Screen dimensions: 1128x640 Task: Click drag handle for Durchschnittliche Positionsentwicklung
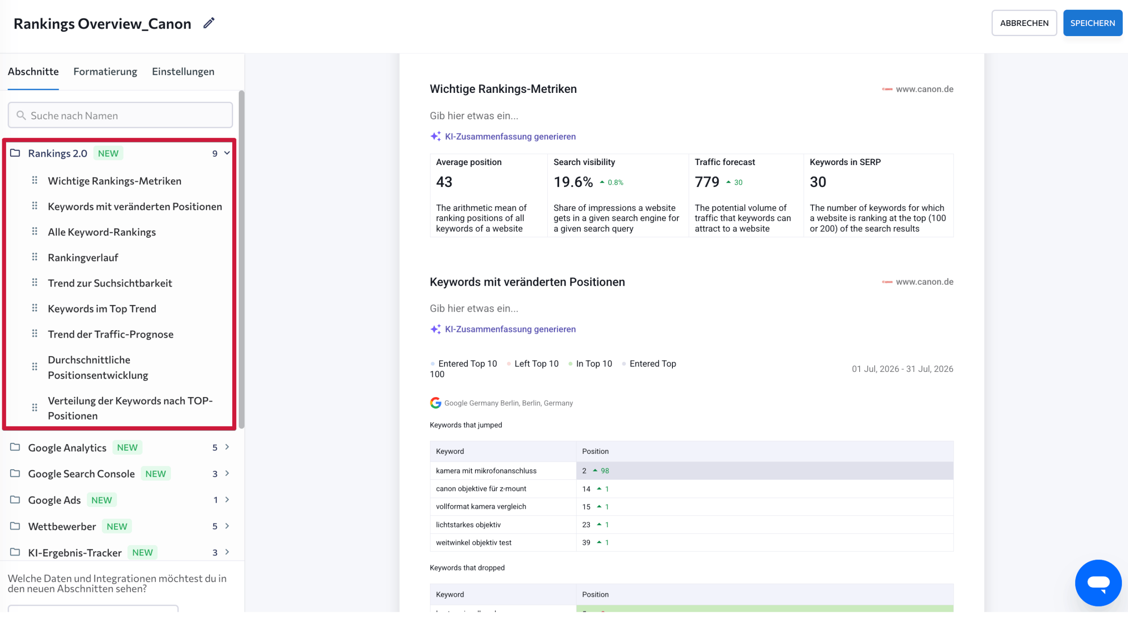[34, 367]
